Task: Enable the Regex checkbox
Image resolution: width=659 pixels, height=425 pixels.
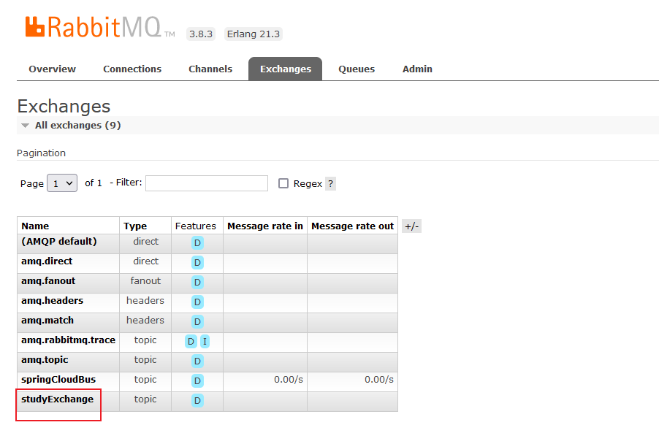Action: click(283, 183)
